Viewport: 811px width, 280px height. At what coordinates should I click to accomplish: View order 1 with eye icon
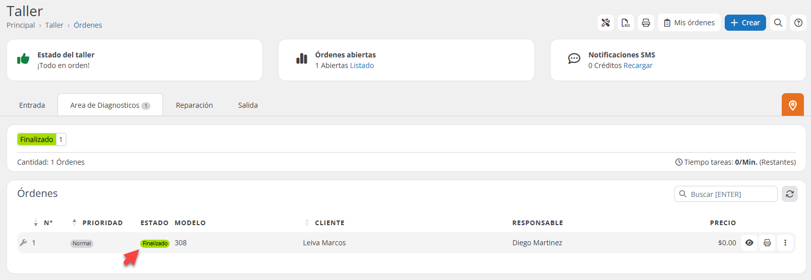coord(749,243)
